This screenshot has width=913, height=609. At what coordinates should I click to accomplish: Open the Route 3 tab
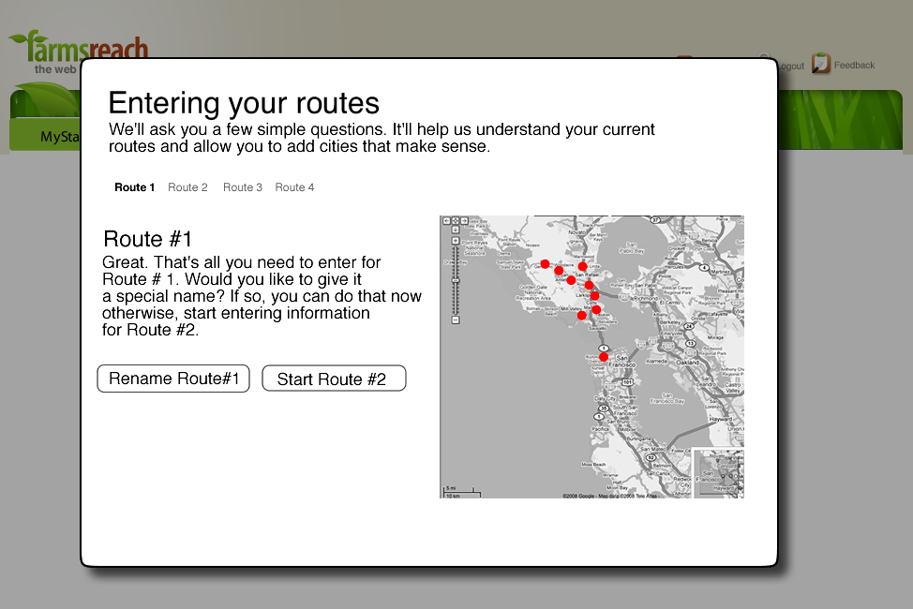(243, 187)
